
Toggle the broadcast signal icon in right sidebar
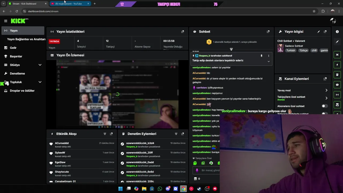click(x=337, y=95)
